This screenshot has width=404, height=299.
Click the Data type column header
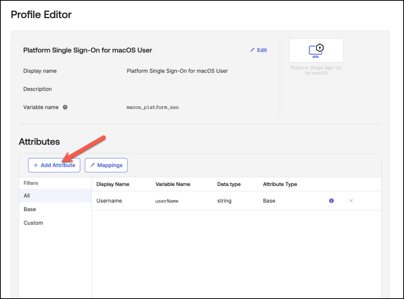(x=229, y=184)
